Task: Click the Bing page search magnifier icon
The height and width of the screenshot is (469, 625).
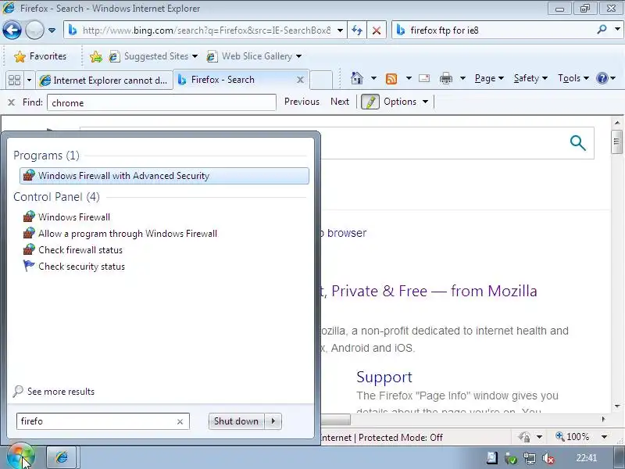Action: click(577, 143)
